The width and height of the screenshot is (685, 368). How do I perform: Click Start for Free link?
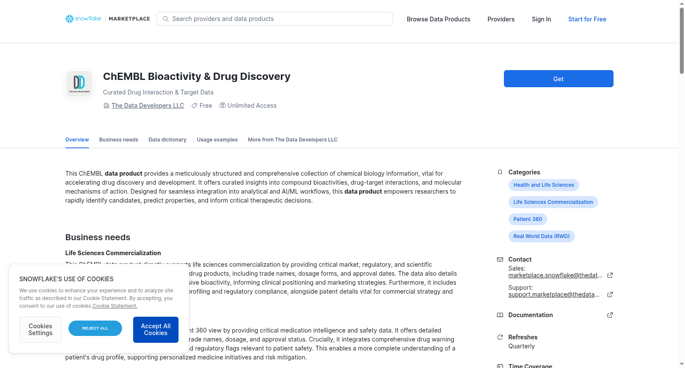(587, 19)
